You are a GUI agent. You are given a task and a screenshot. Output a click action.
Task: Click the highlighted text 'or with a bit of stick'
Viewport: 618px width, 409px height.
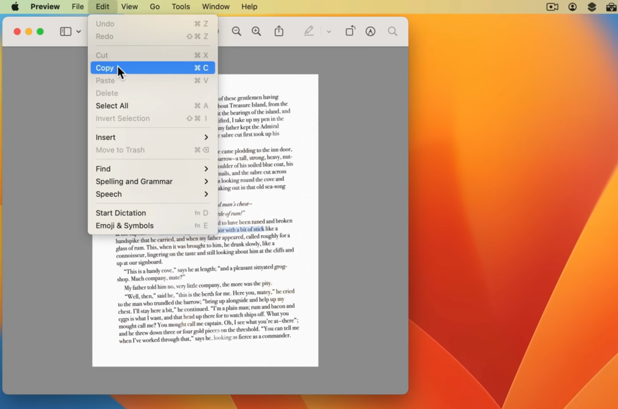[x=241, y=229]
